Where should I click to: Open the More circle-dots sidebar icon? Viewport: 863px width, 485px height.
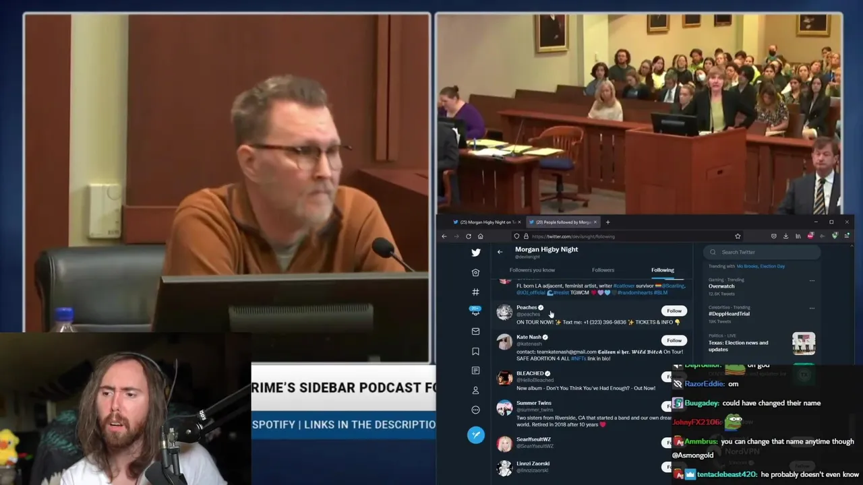[475, 410]
